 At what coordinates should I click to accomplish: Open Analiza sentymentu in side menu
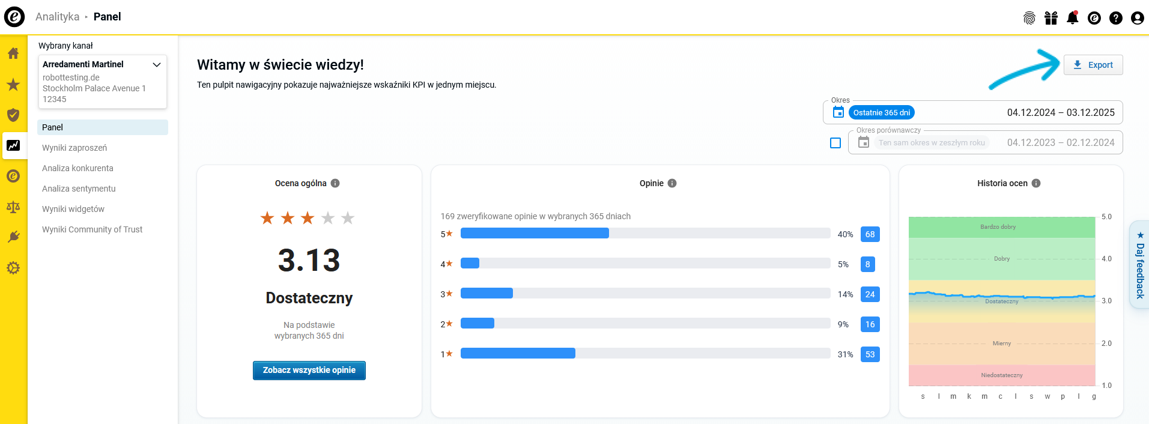(x=79, y=189)
